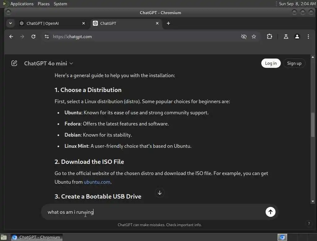Open the help question mark icon

309,223
